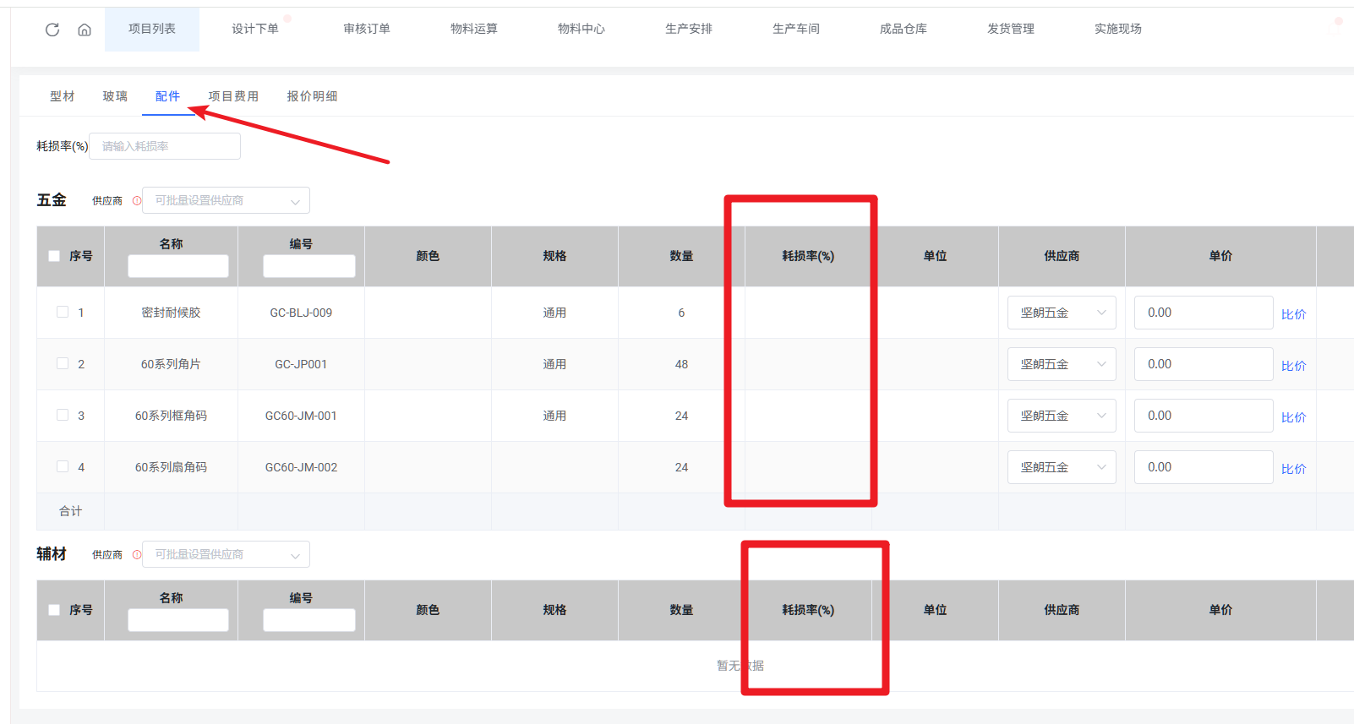Click 比价 link for GC60-JM-001 row

coord(1293,417)
